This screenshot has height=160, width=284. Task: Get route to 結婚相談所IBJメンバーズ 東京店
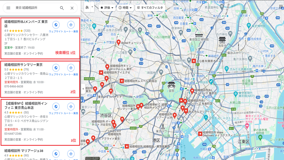coord(71,25)
